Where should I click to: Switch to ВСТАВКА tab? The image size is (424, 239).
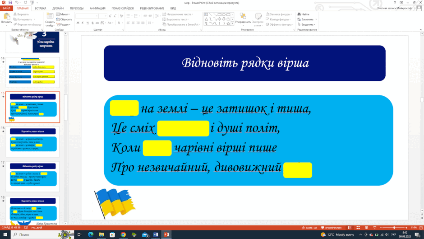pyautogui.click(x=40, y=9)
